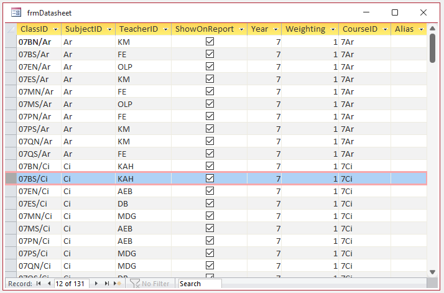
Task: Click Year cell in 07QN/Ar row
Action: (x=264, y=141)
